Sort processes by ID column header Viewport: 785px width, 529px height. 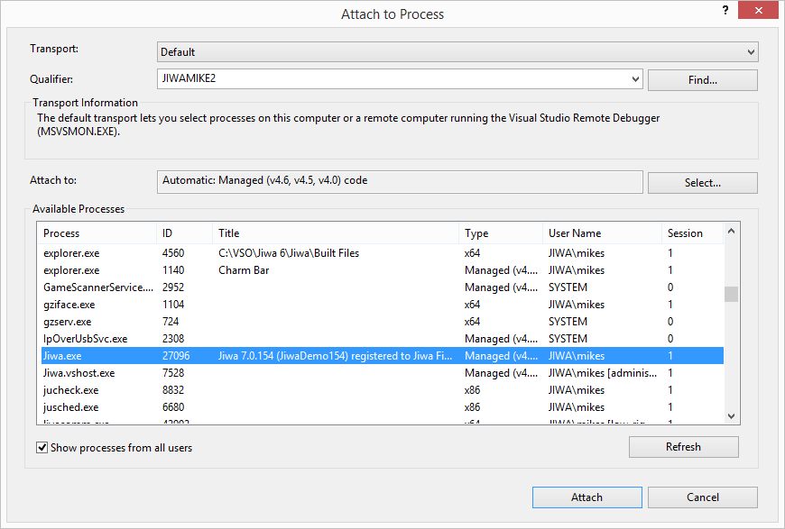tap(184, 233)
